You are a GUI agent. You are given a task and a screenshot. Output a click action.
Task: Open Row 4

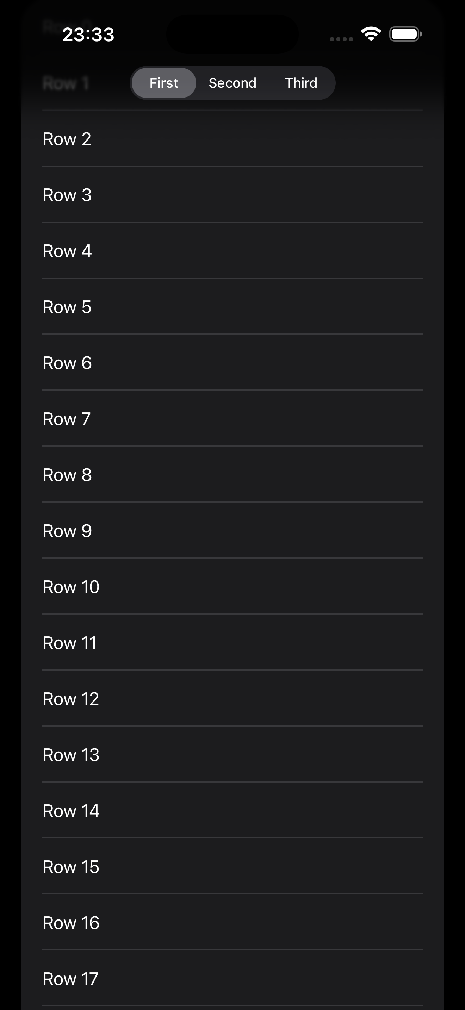(x=232, y=251)
